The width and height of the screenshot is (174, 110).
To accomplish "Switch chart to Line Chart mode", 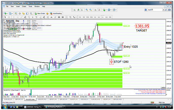I will pos(82,10).
